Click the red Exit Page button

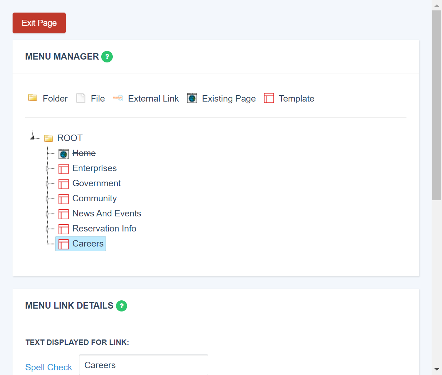(39, 23)
